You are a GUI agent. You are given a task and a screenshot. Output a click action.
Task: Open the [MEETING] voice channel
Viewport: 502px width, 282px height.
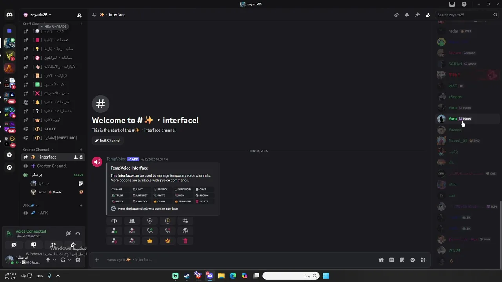coord(53,138)
